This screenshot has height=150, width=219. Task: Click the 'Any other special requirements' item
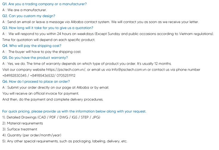coord(65,141)
